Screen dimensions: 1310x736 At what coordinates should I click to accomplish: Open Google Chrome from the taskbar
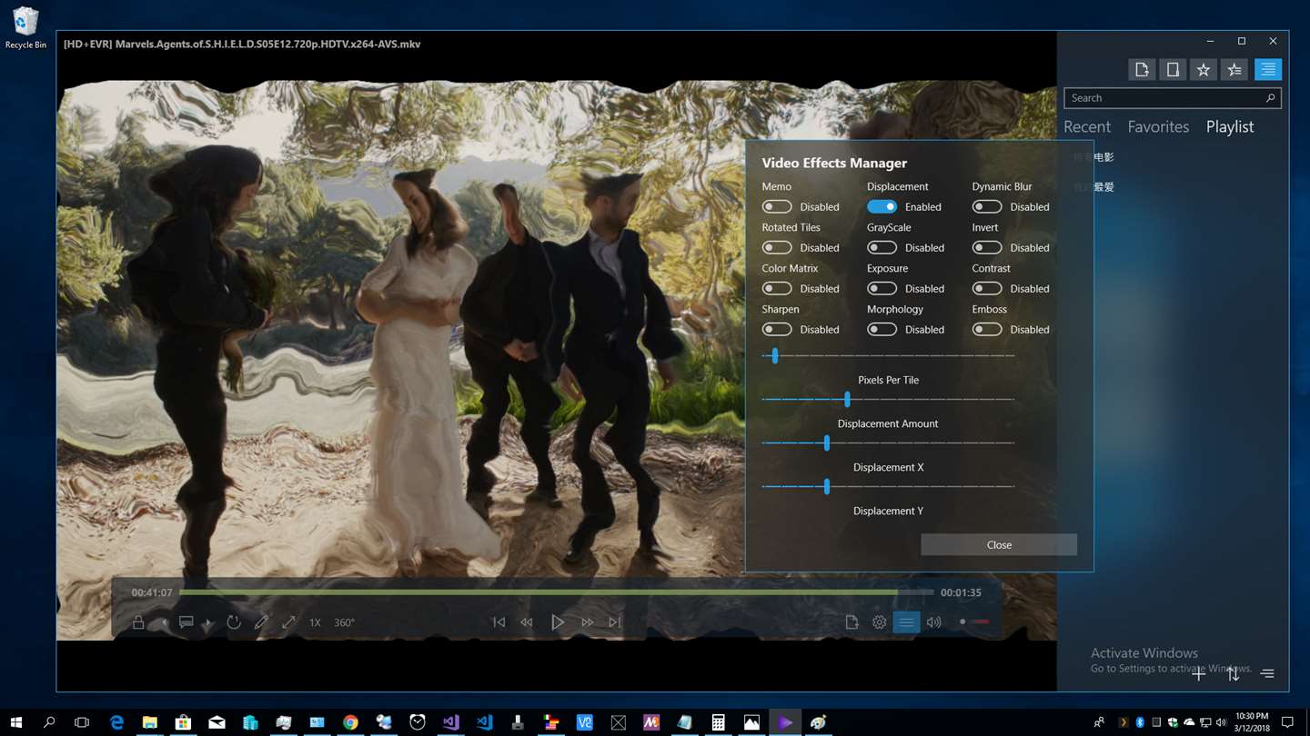click(x=350, y=722)
